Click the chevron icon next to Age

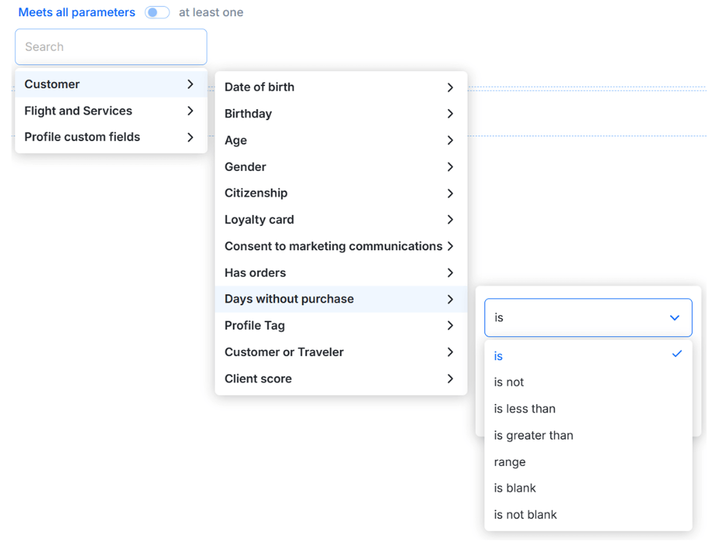(x=450, y=140)
